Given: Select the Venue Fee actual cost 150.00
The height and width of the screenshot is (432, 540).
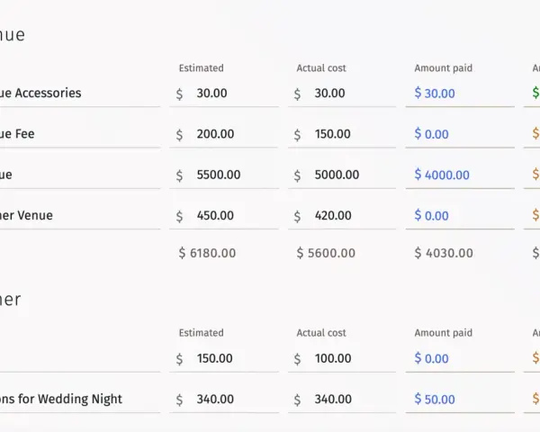Looking at the screenshot, I should [342, 134].
